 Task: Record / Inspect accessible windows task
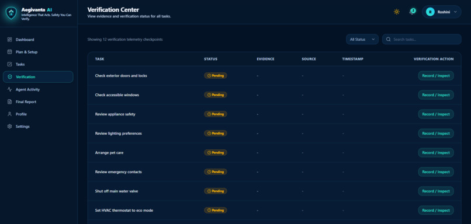tap(436, 94)
